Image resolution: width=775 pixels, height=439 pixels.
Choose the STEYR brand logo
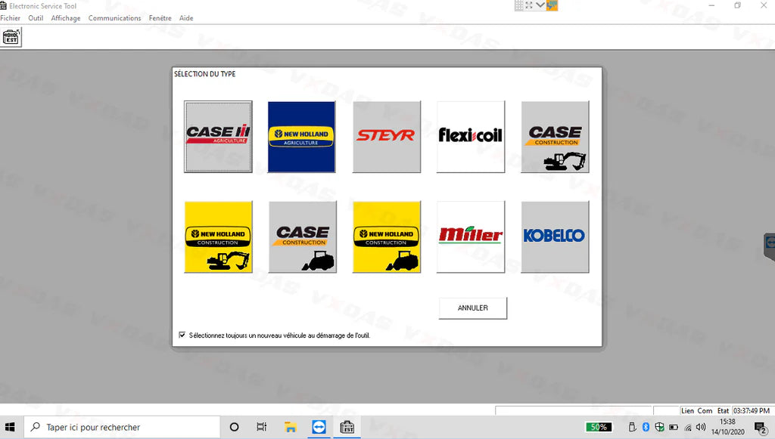[387, 137]
